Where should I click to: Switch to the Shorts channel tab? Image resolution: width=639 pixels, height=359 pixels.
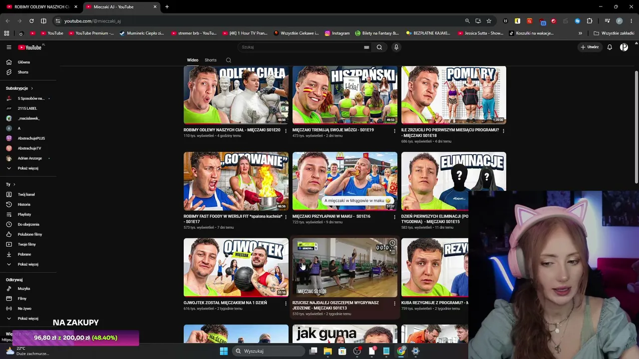click(211, 60)
